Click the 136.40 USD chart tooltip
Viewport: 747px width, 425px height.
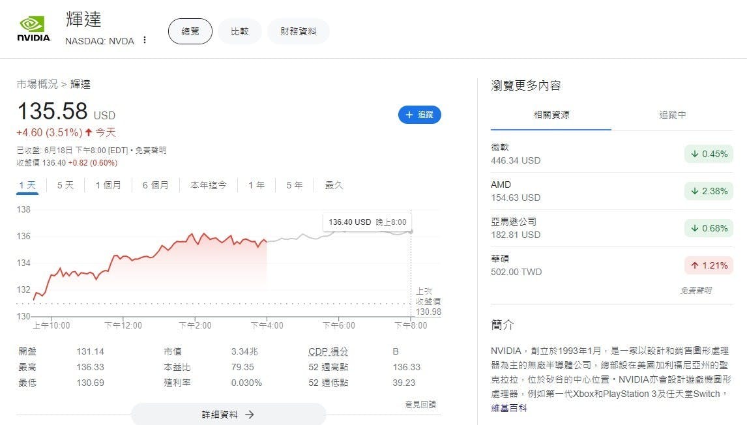(x=367, y=222)
